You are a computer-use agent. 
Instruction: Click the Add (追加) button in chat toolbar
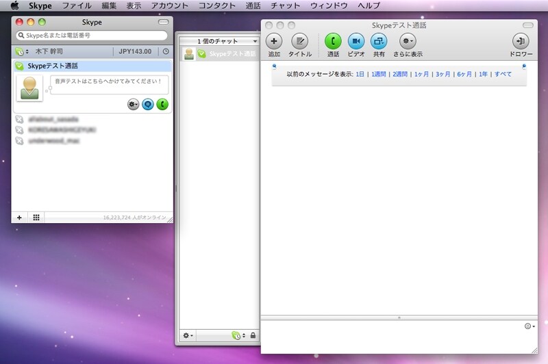coord(274,41)
